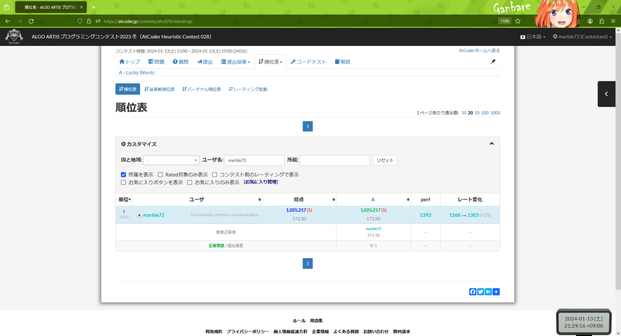Expand the black side panel arrow
Viewport: 621px width, 336px height.
[607, 94]
